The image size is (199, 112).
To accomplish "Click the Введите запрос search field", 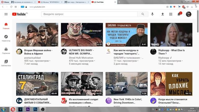I will 89,14.
